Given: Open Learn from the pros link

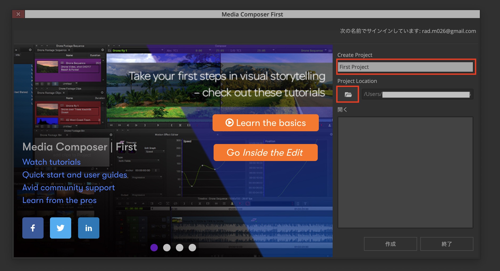Looking at the screenshot, I should pyautogui.click(x=60, y=200).
